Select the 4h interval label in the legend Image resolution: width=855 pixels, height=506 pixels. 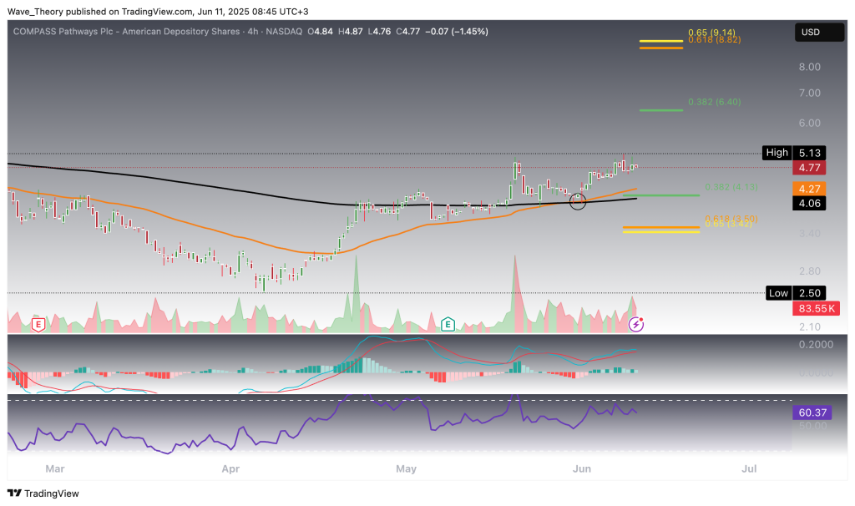252,32
